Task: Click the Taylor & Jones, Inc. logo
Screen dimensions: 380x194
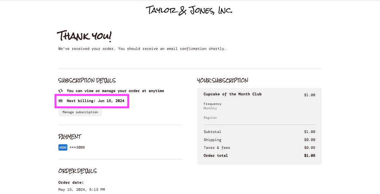Action: pos(189,10)
